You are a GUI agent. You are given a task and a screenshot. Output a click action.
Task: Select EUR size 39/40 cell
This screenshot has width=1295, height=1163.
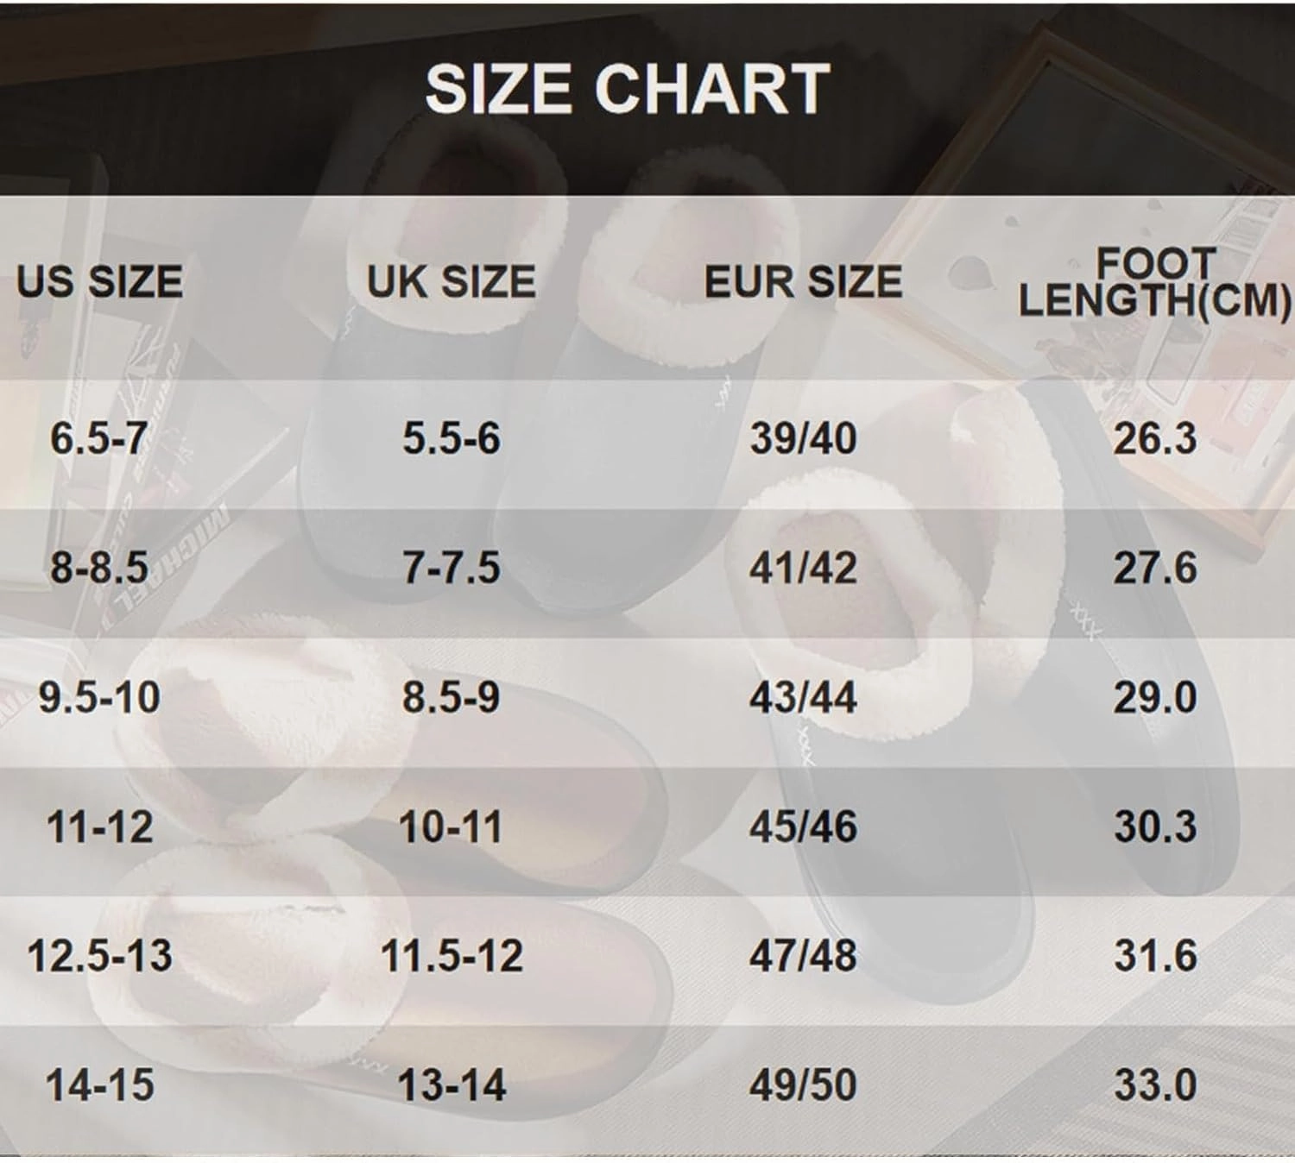click(803, 438)
